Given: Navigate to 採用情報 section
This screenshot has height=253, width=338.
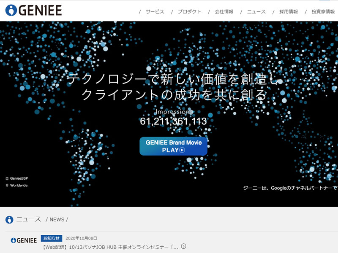Looking at the screenshot, I should 289,12.
